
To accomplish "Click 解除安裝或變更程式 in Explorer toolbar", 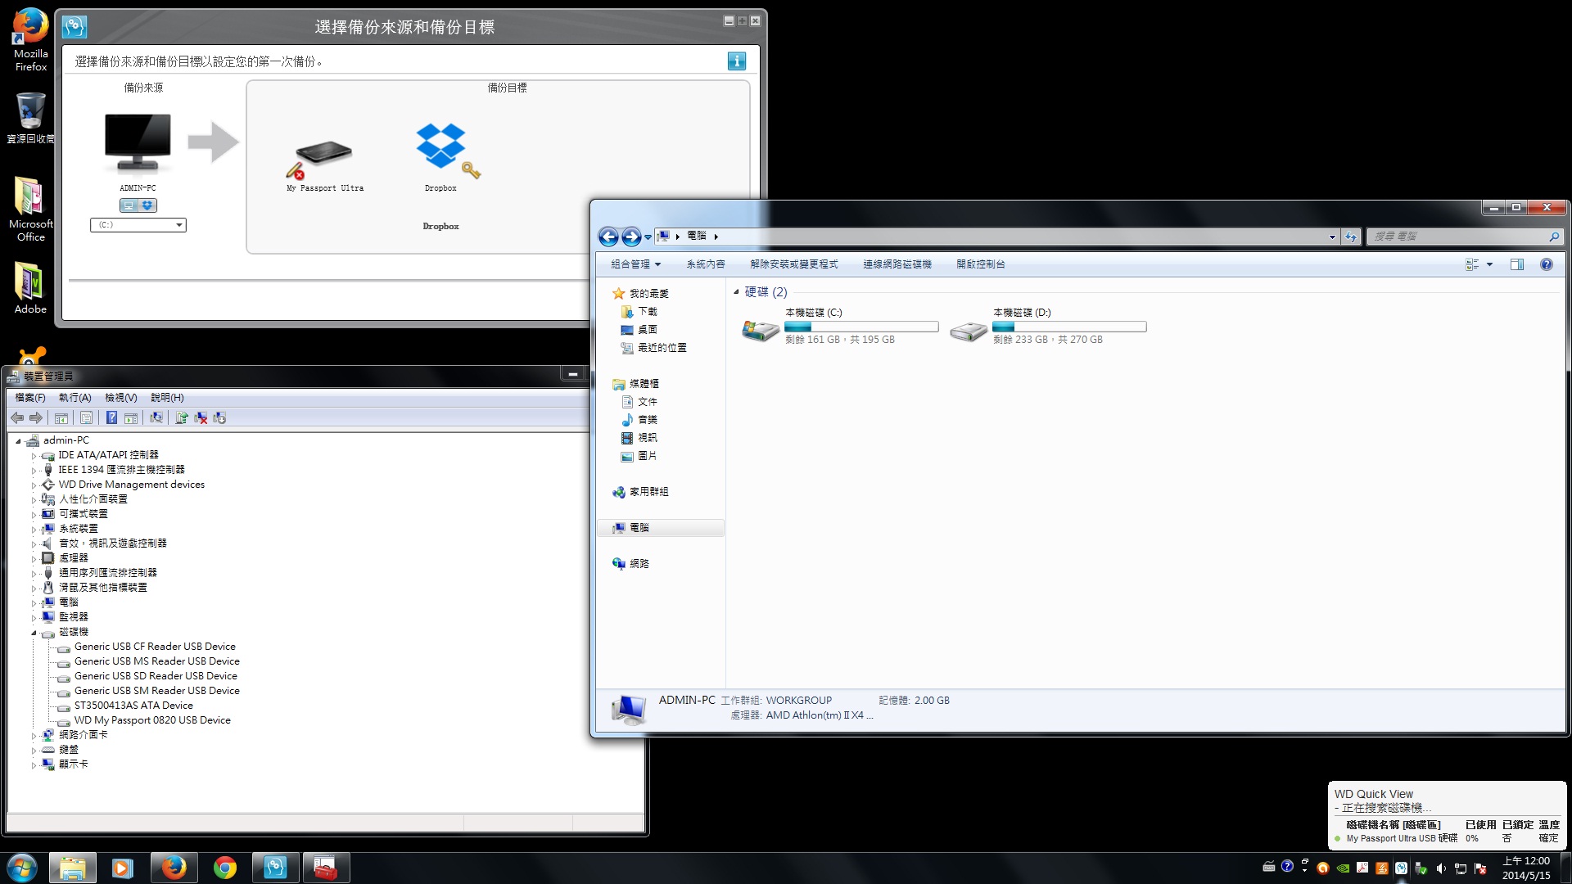I will coord(793,264).
